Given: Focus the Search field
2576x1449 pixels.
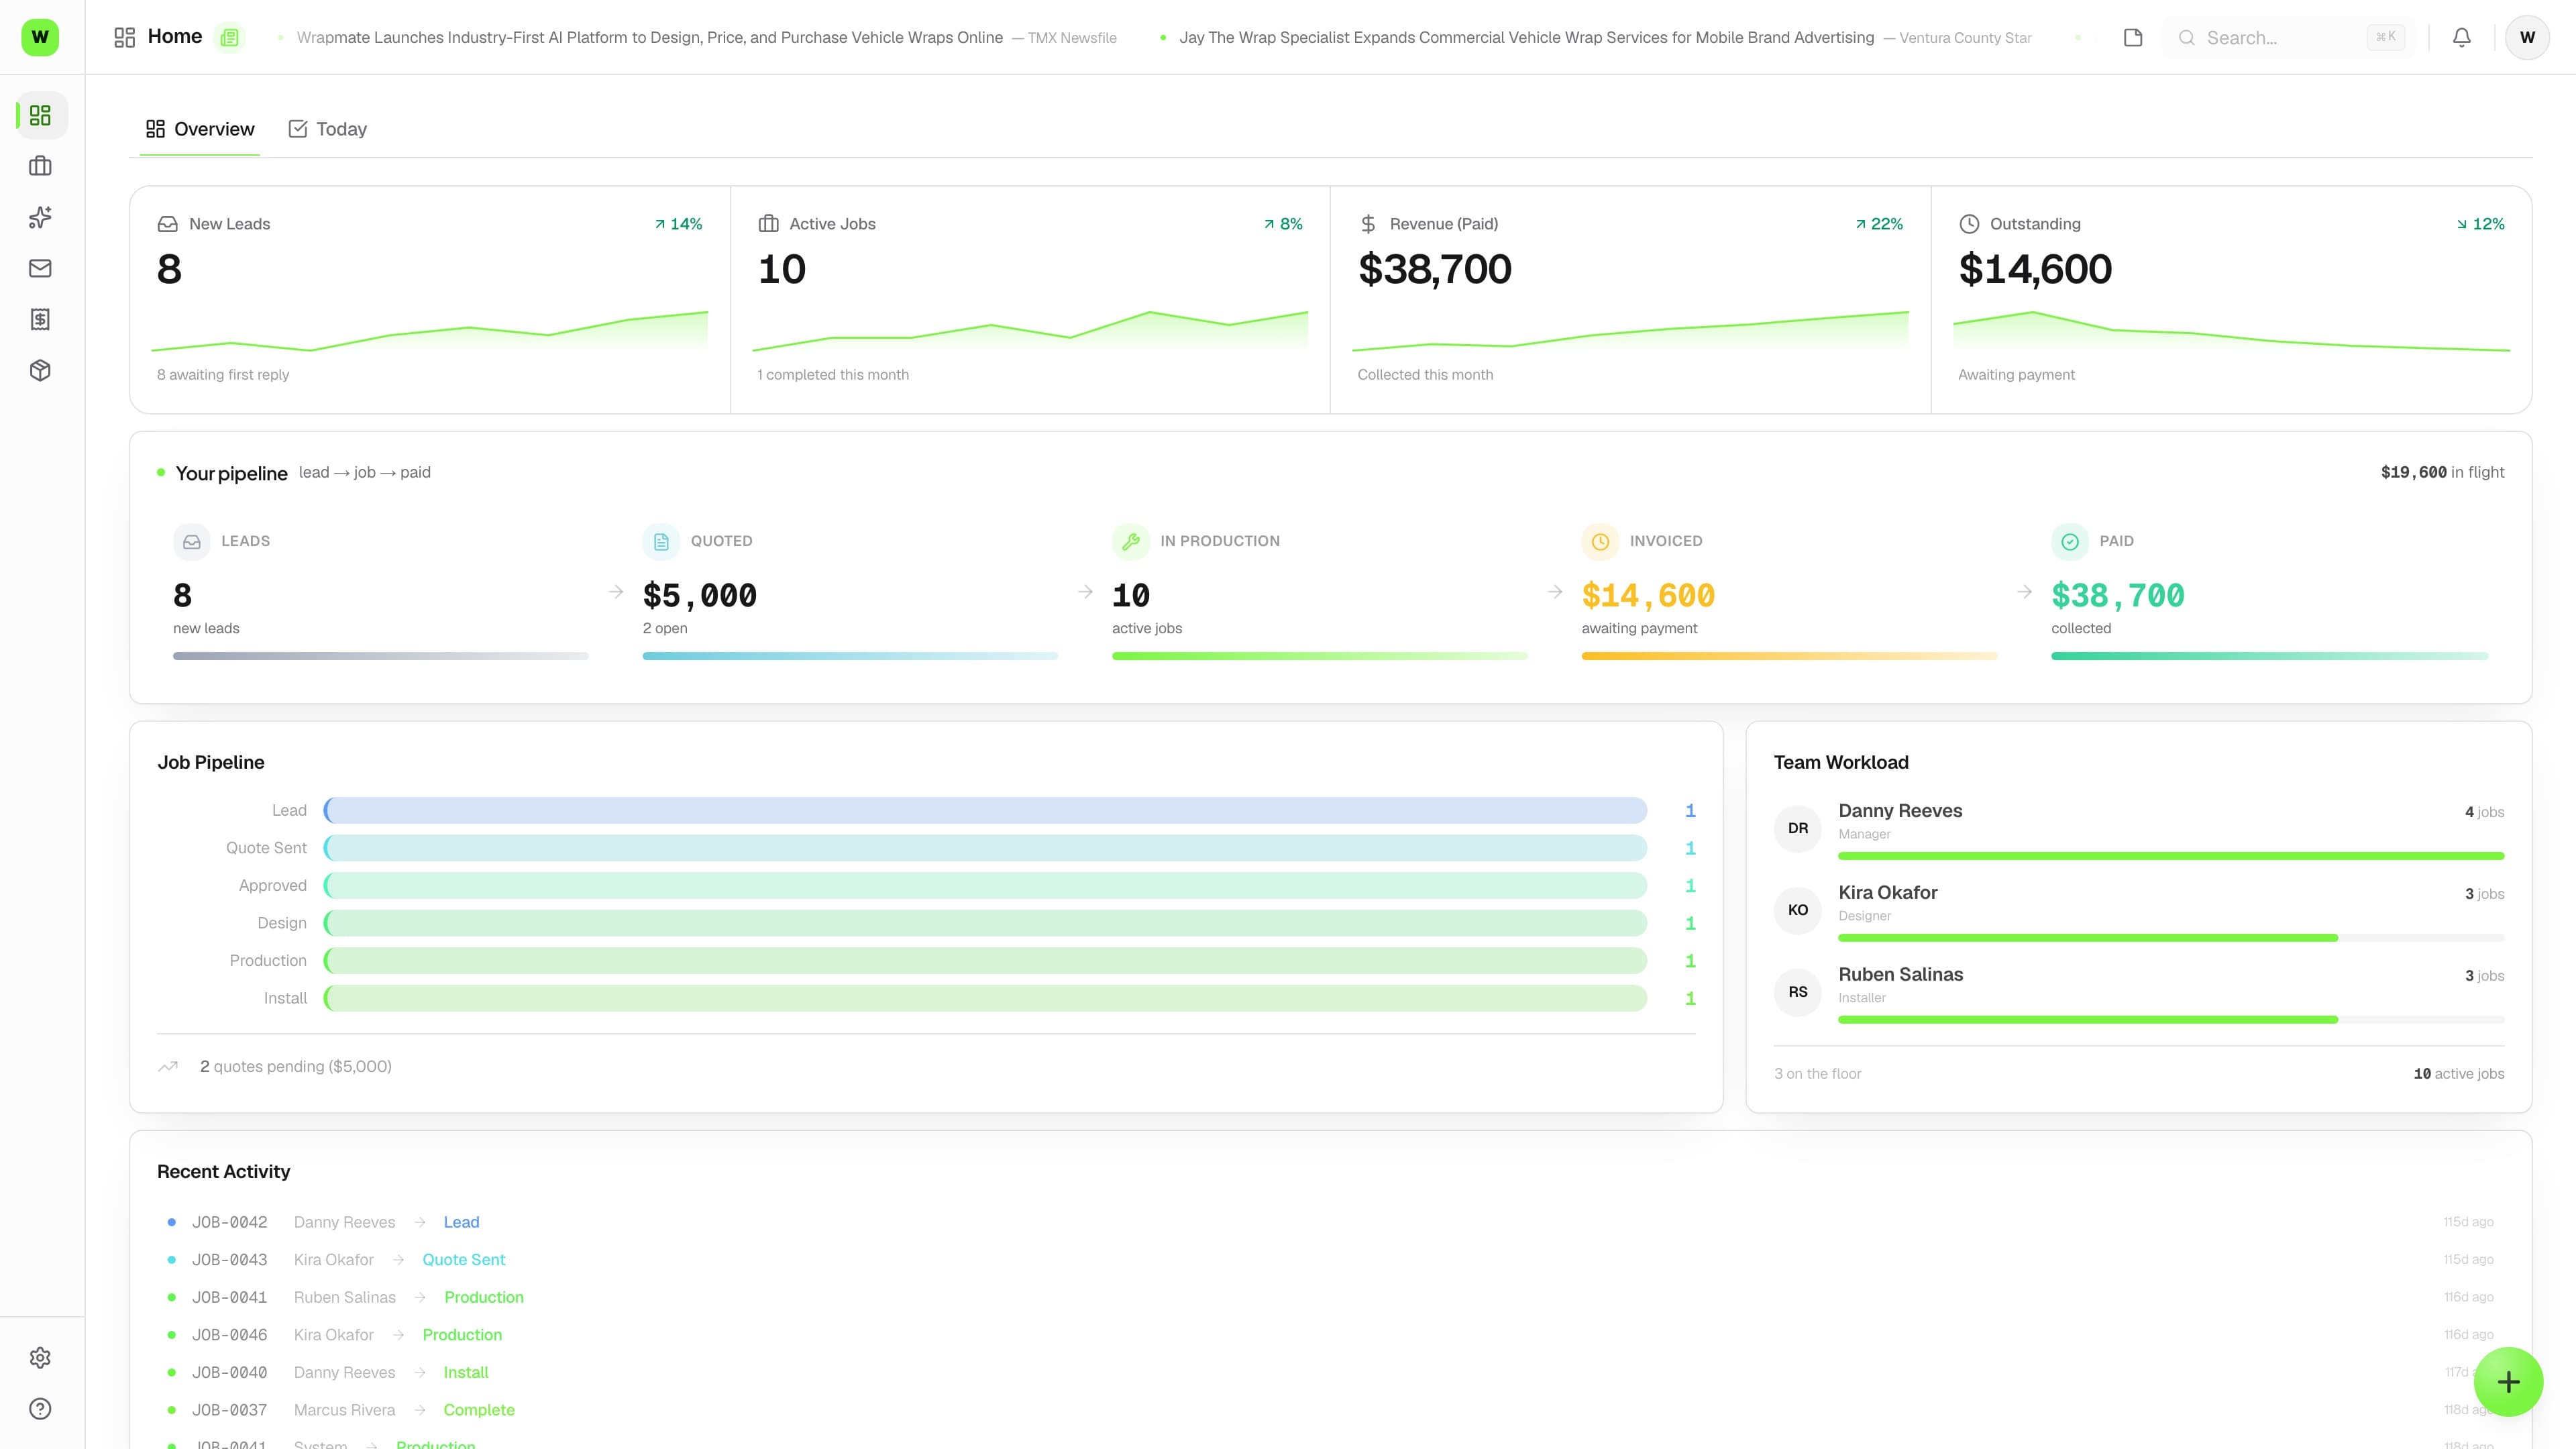Looking at the screenshot, I should point(2288,37).
